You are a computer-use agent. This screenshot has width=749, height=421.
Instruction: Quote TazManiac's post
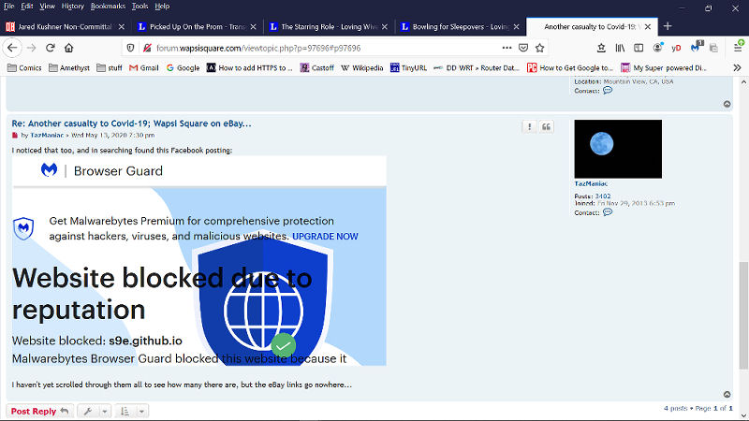pos(547,126)
